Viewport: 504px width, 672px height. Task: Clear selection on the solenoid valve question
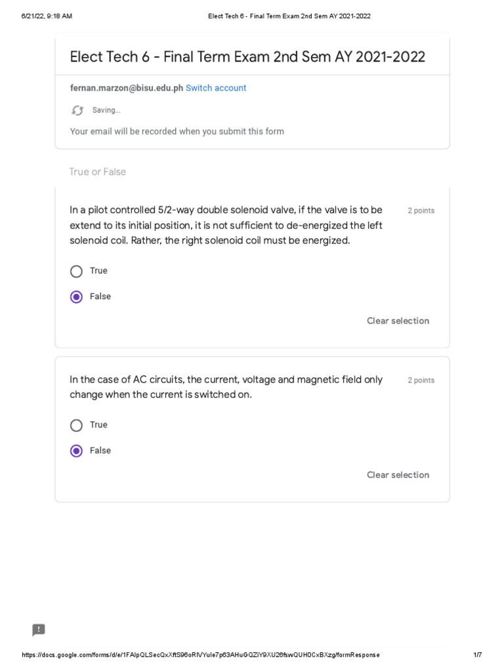pos(398,320)
